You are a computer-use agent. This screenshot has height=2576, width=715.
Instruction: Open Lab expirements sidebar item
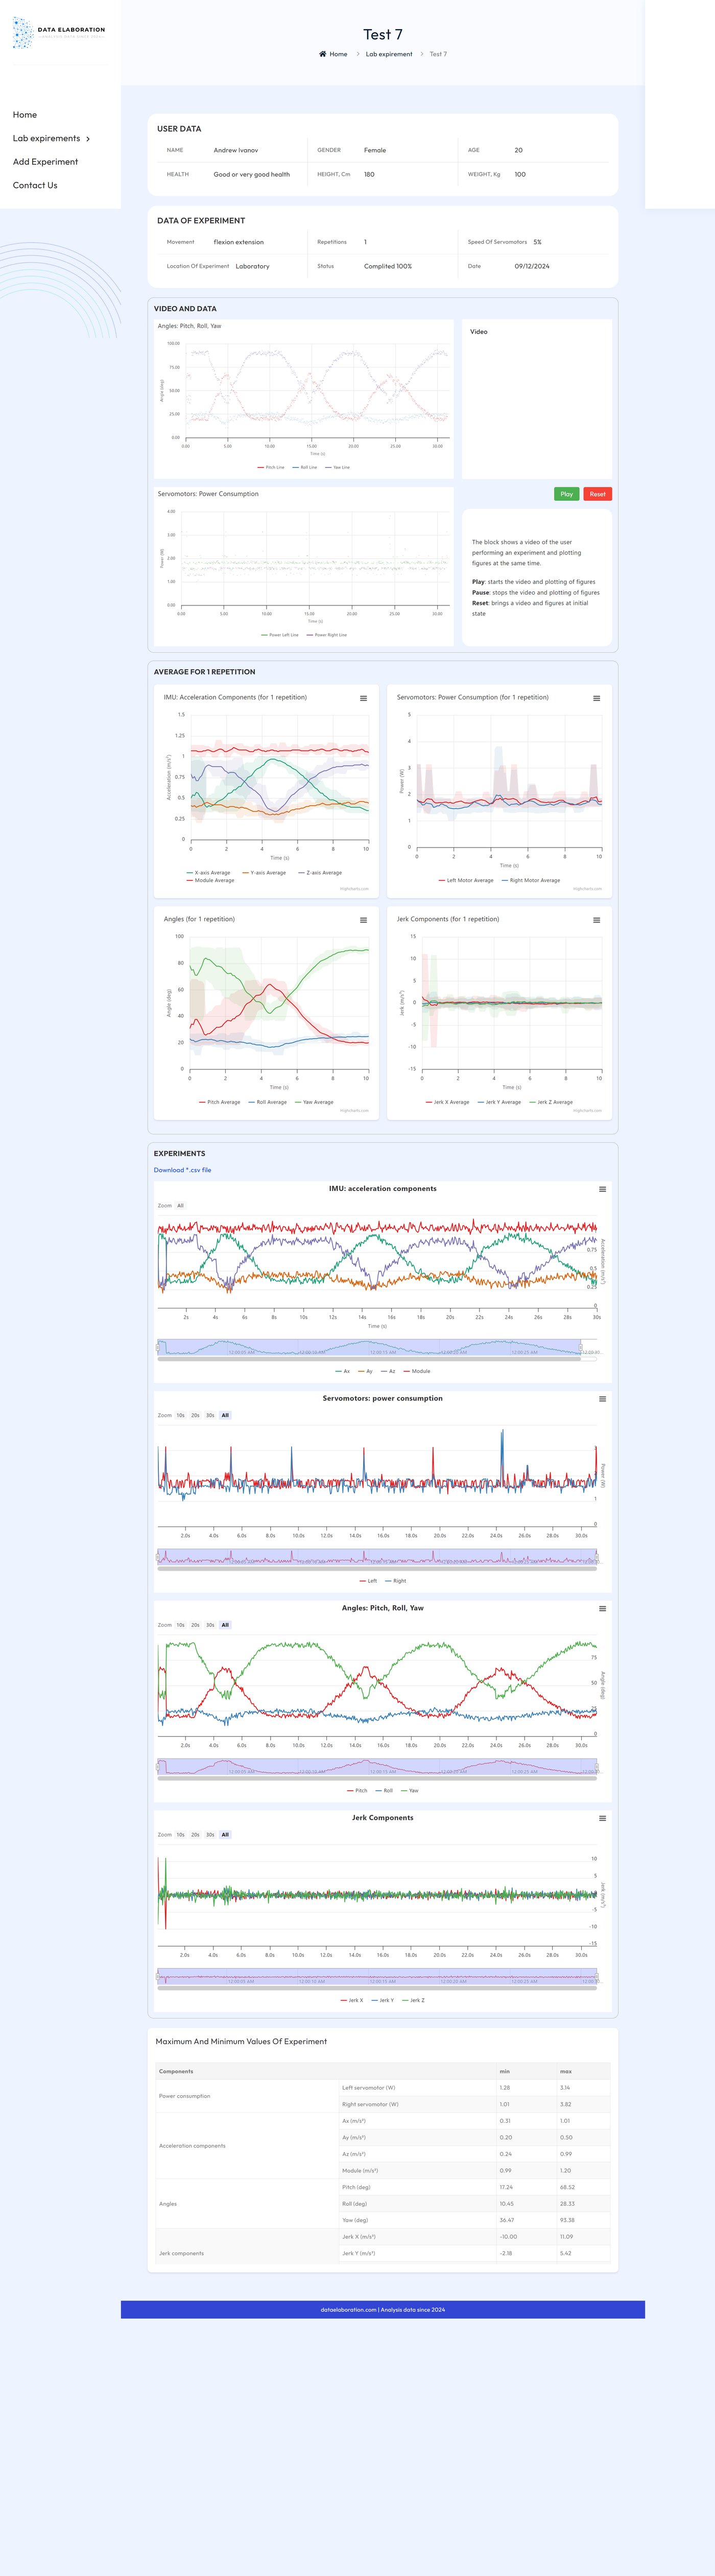(46, 138)
